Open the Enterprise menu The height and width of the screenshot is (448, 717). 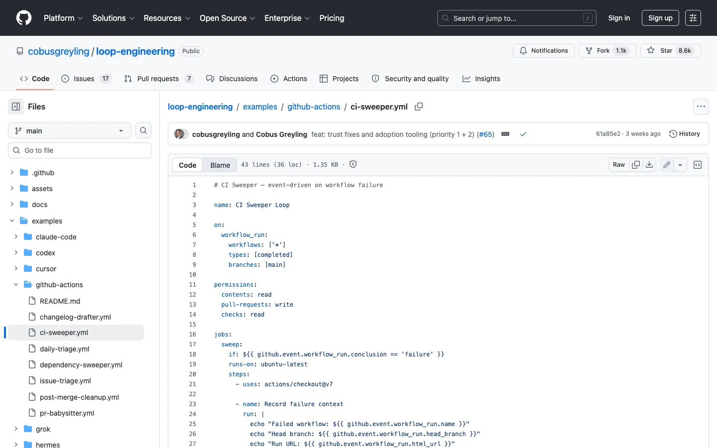click(287, 18)
